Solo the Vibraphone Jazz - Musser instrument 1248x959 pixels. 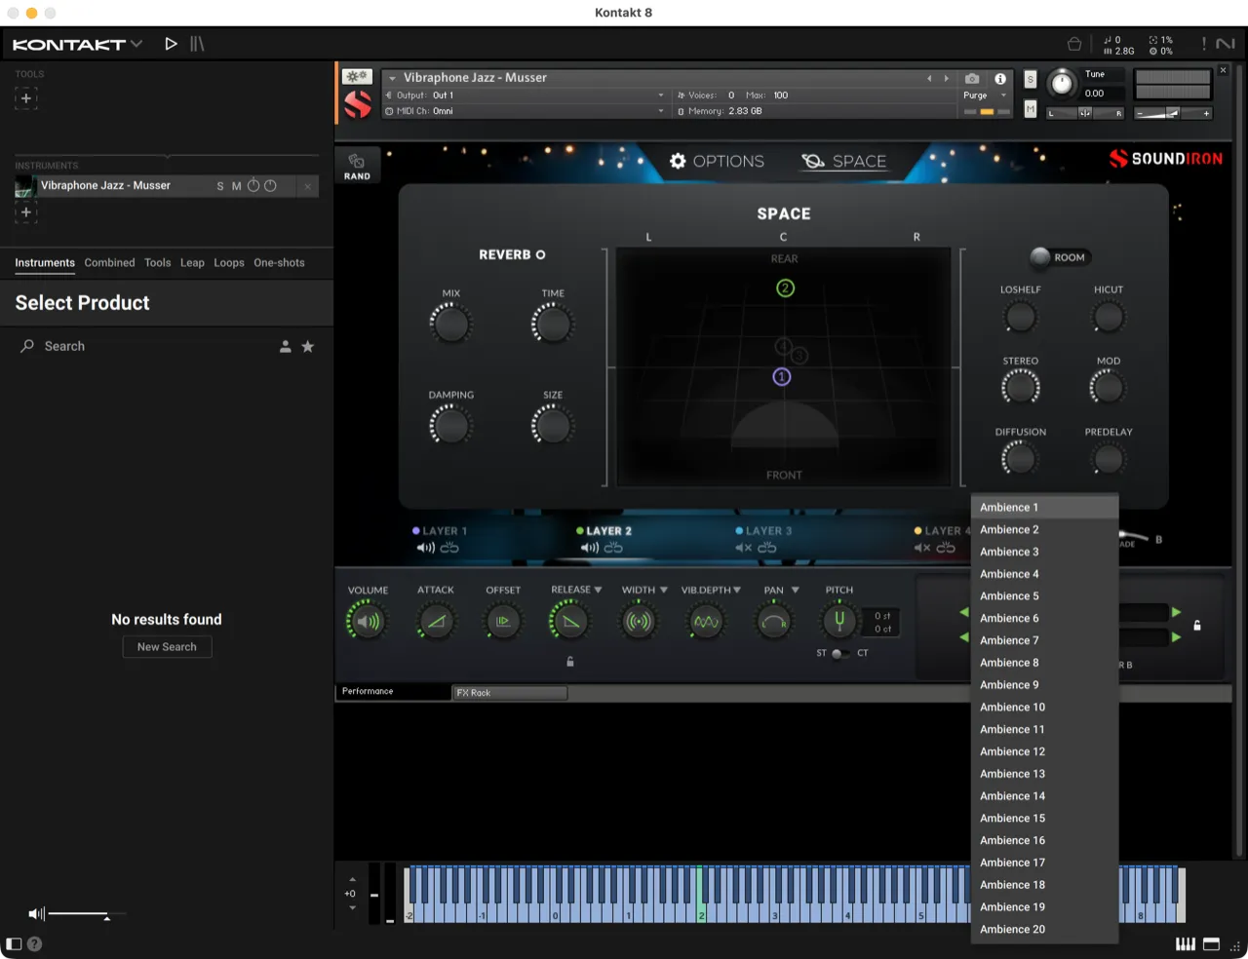pos(219,185)
